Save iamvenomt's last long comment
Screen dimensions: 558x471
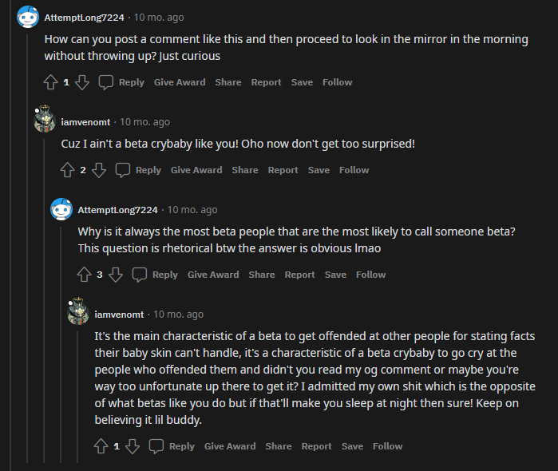(352, 446)
